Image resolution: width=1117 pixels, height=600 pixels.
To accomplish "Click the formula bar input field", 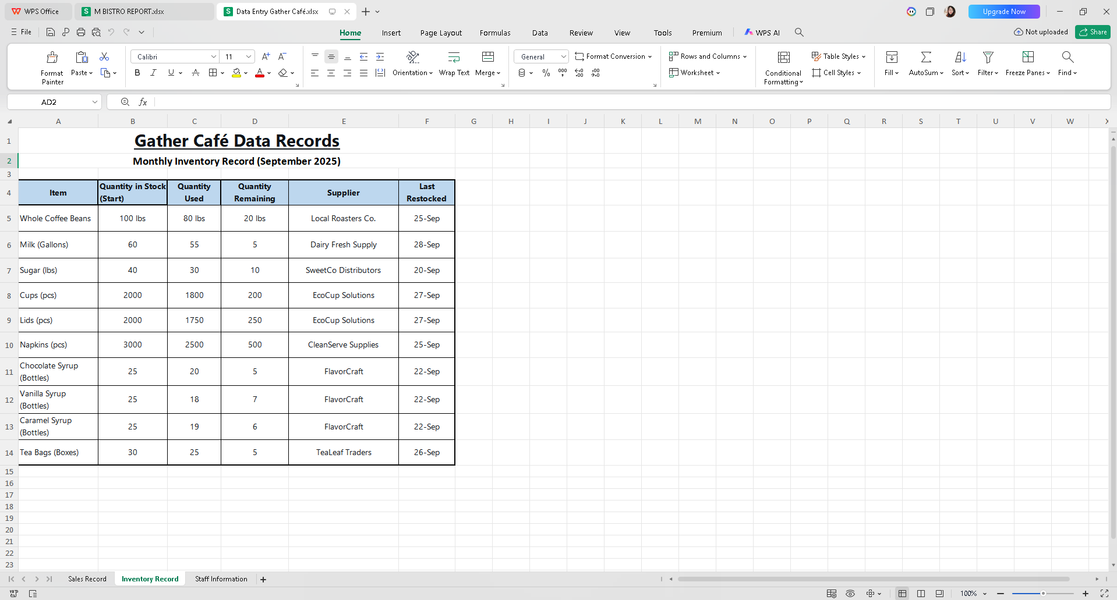I will tap(632, 102).
